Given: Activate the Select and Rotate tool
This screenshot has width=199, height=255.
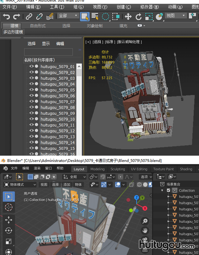Looking at the screenshot, I should tap(139, 17).
